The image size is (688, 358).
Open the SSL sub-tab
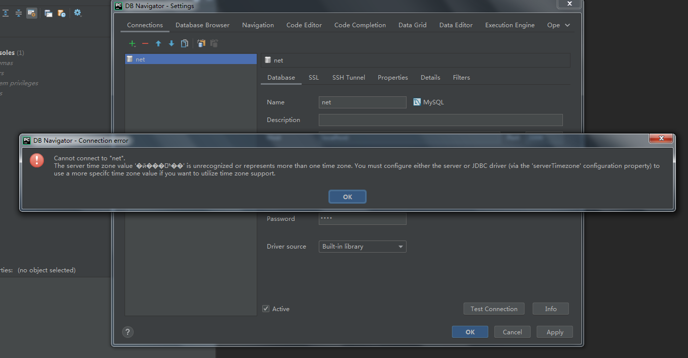tap(314, 78)
